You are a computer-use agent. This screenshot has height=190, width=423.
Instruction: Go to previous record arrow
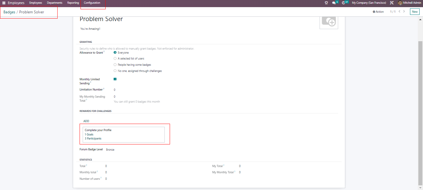(x=399, y=11)
